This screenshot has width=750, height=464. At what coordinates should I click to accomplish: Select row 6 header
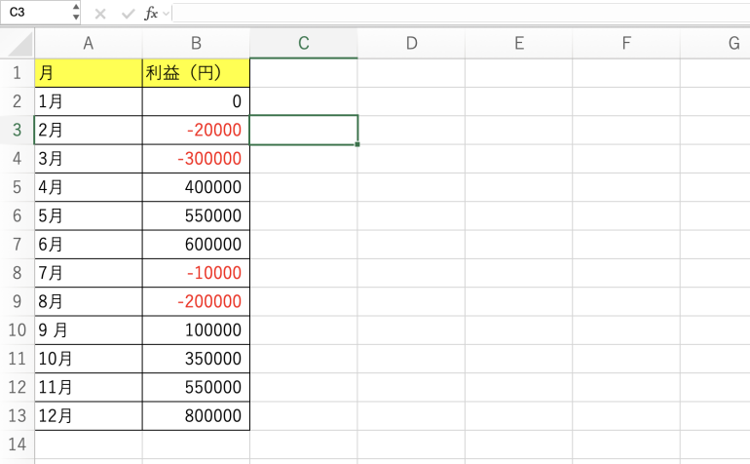click(18, 215)
